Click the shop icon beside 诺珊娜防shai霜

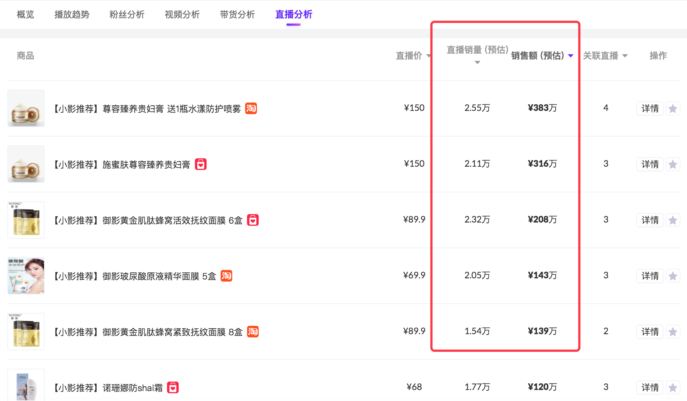(x=173, y=387)
